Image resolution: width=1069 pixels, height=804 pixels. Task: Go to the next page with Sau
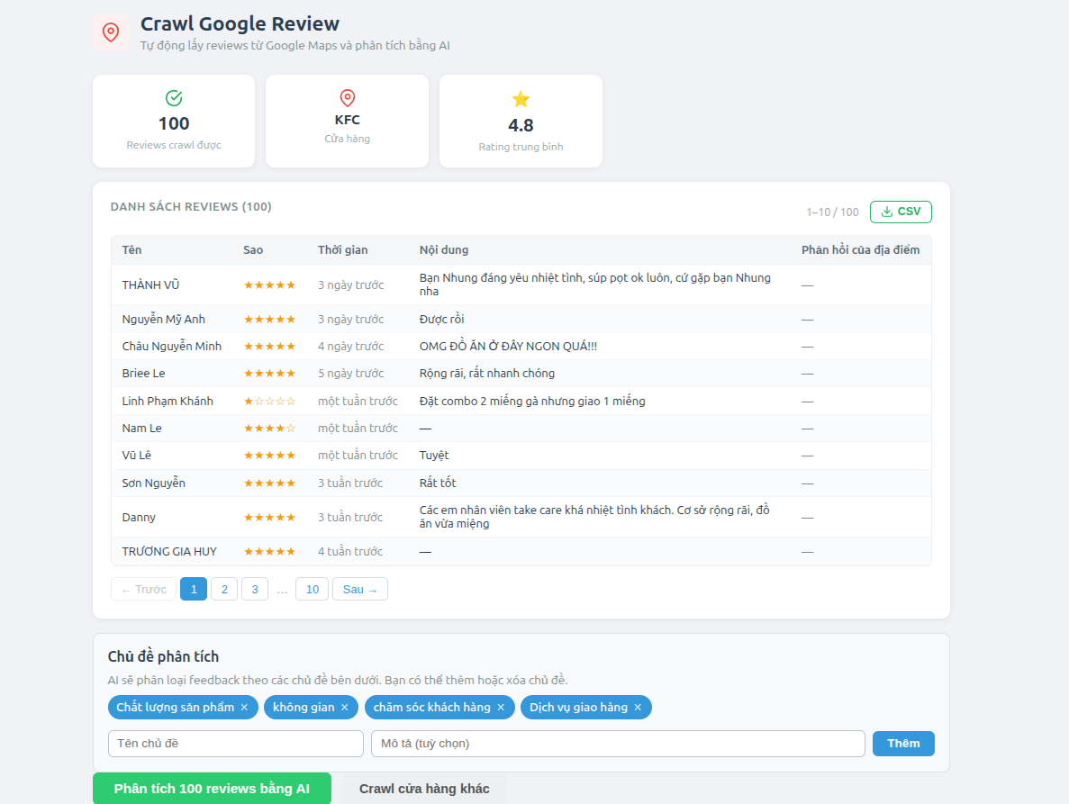tap(360, 590)
